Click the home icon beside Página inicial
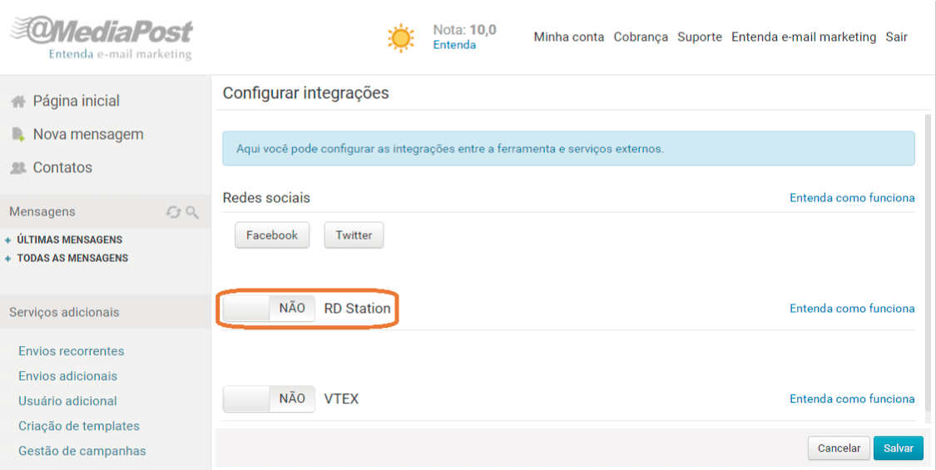 pyautogui.click(x=18, y=101)
